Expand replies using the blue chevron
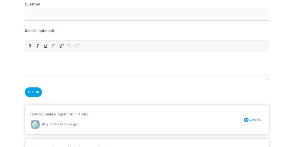This screenshot has width=294, height=147. (246, 120)
